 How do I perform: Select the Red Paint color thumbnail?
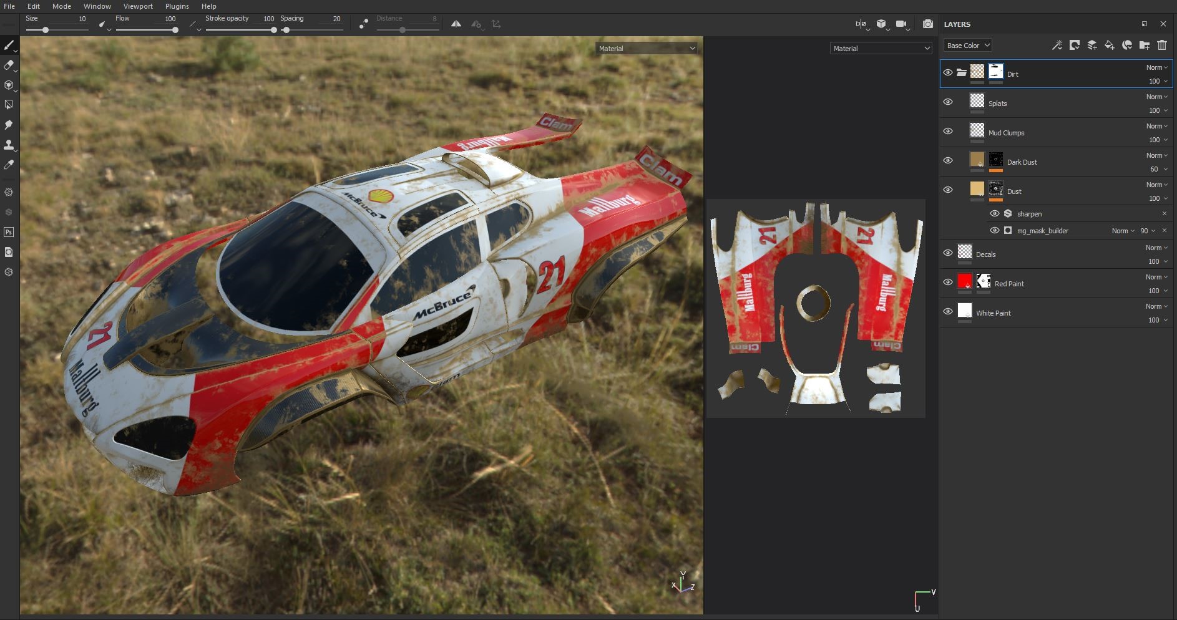[x=965, y=281]
